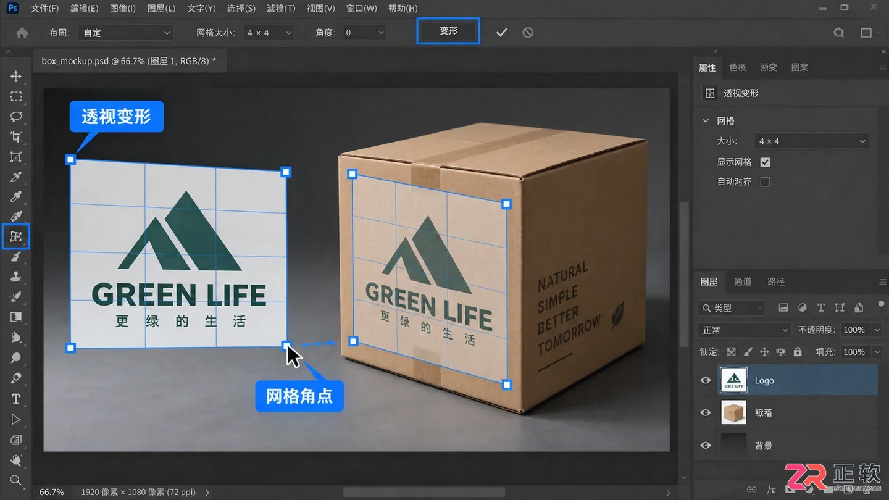The width and height of the screenshot is (889, 500).
Task: Lock layer position with the cross-arrows icon
Action: 764,352
